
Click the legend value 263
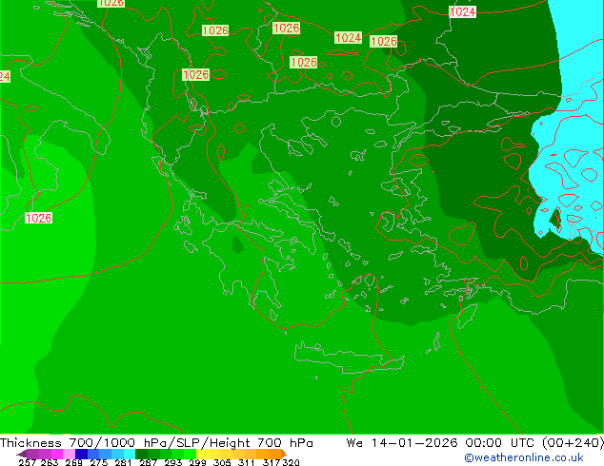coord(50,462)
